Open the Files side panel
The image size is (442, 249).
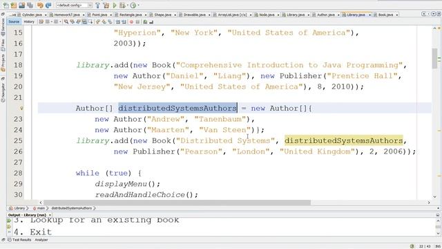[3, 46]
